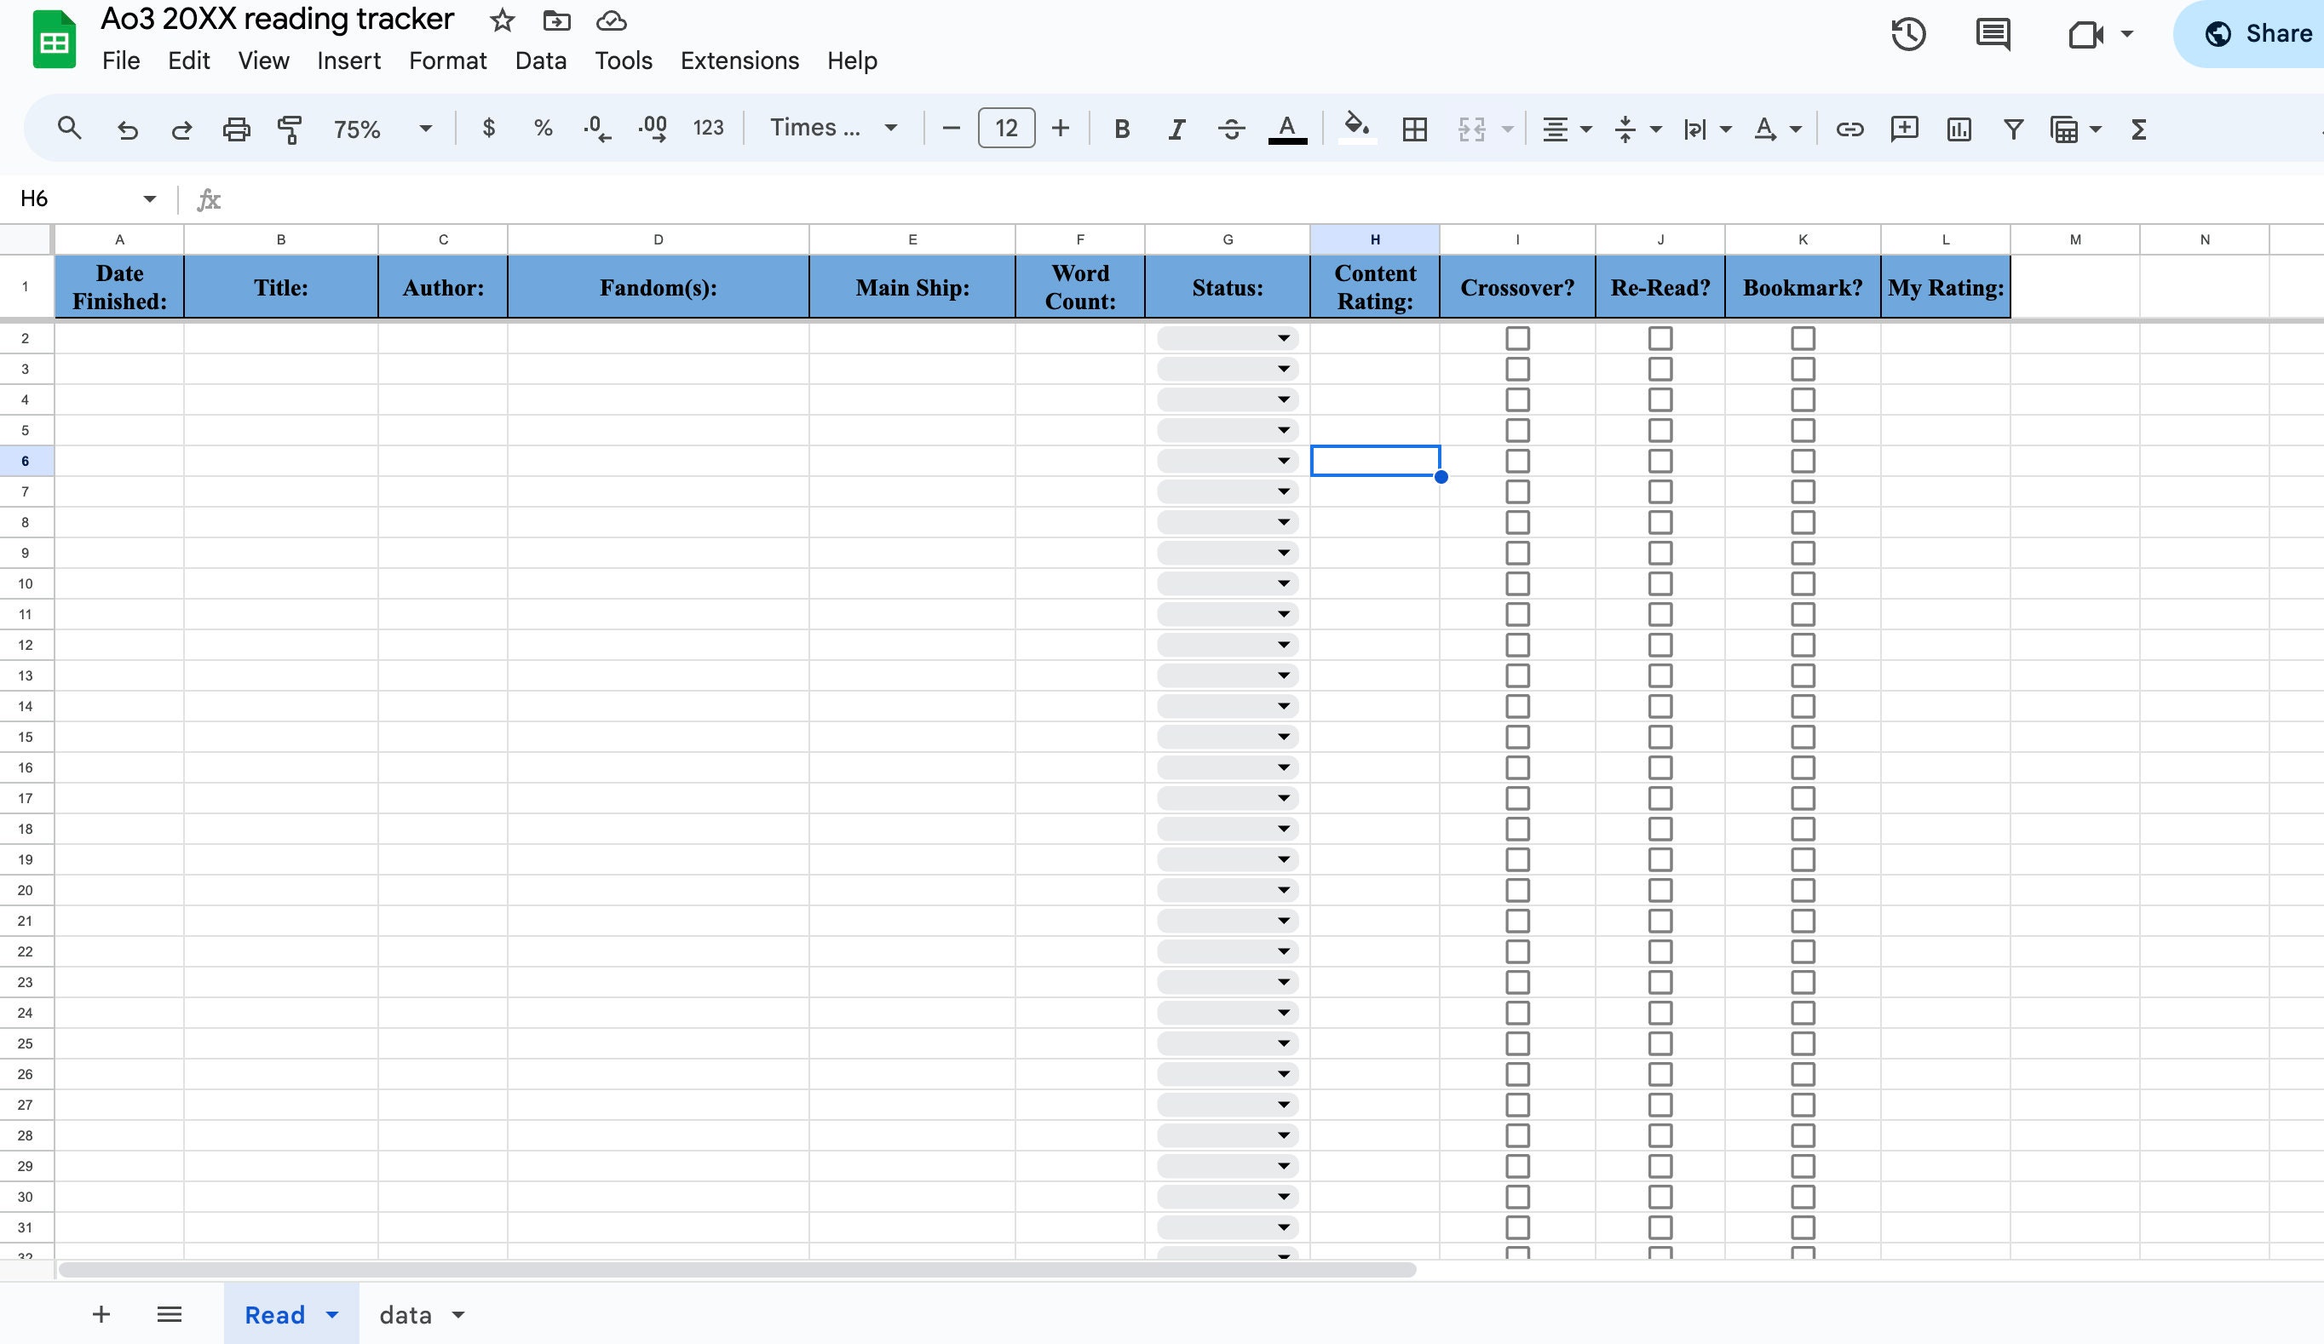Open the Functions (sigma) menu
Image resolution: width=2324 pixels, height=1344 pixels.
coord(2137,129)
